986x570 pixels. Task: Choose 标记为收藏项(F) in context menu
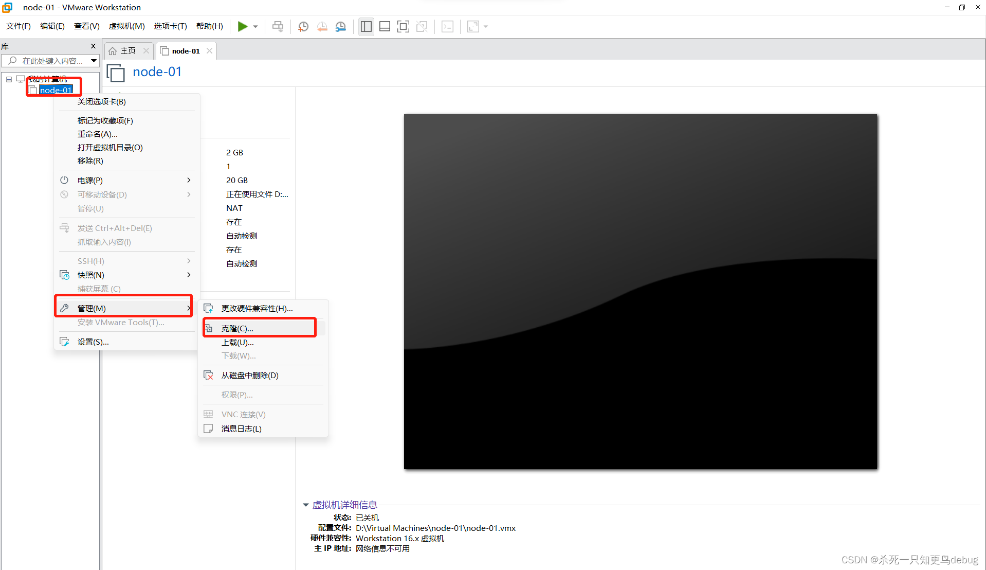click(x=126, y=120)
